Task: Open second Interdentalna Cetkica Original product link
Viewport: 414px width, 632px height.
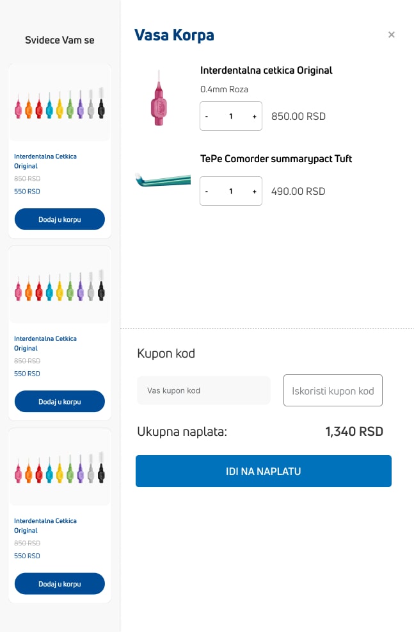Action: coord(45,343)
